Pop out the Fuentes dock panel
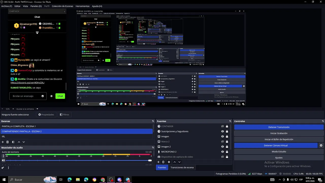Screen dimensions: 325x183 coord(230,121)
